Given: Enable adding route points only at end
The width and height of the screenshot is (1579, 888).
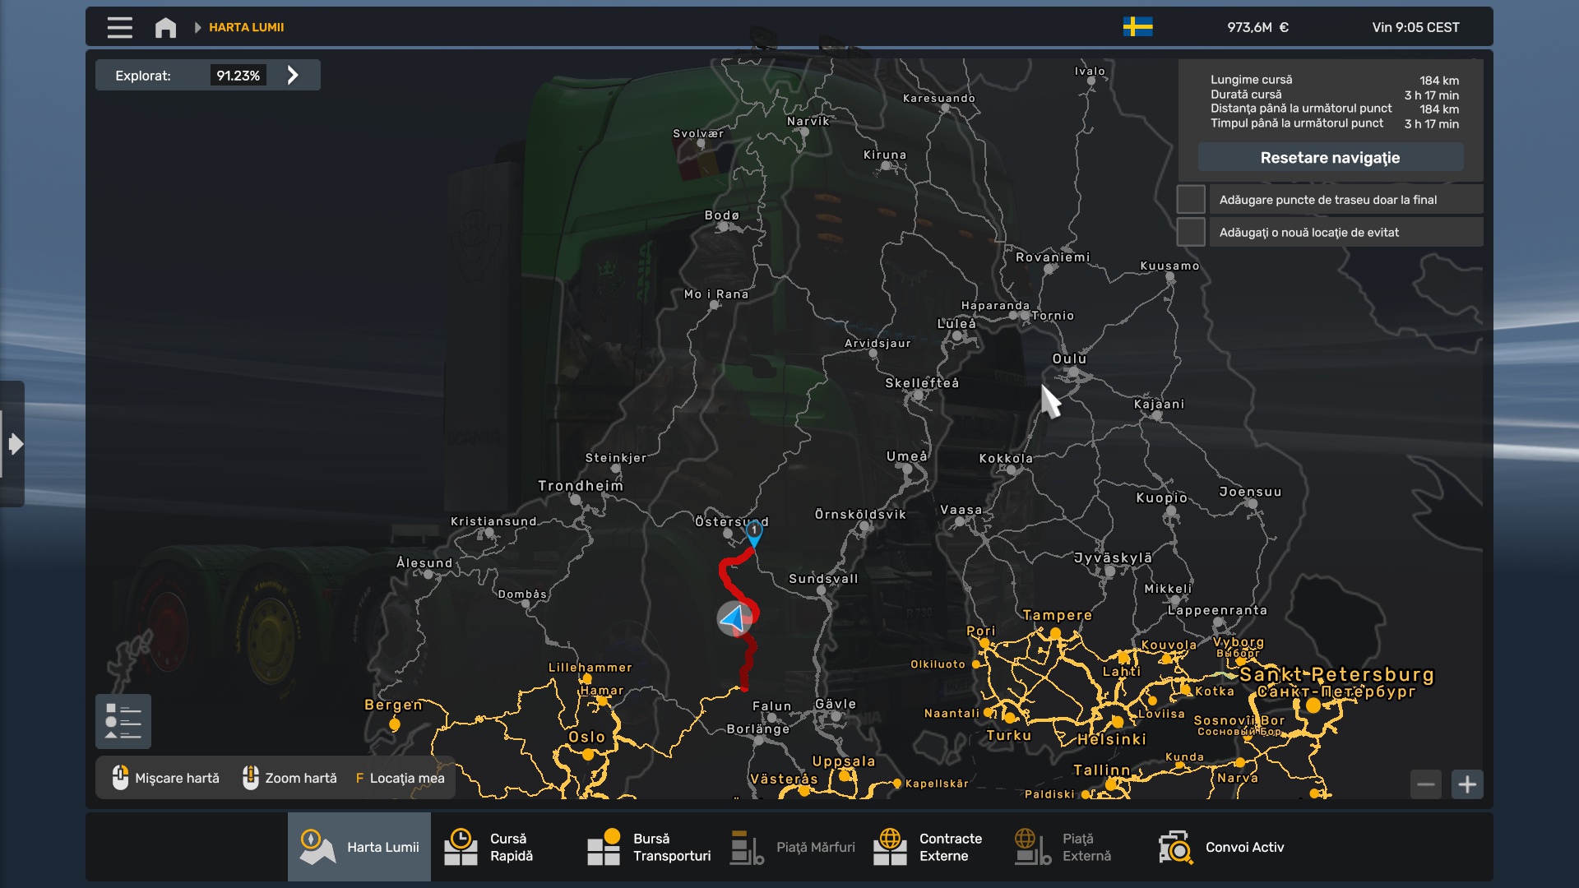Looking at the screenshot, I should coord(1191,200).
